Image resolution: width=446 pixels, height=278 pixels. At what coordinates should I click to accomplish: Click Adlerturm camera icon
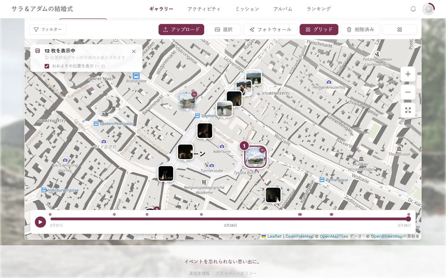coord(222,146)
